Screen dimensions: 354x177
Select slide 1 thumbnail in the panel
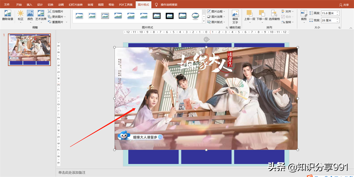click(29, 50)
